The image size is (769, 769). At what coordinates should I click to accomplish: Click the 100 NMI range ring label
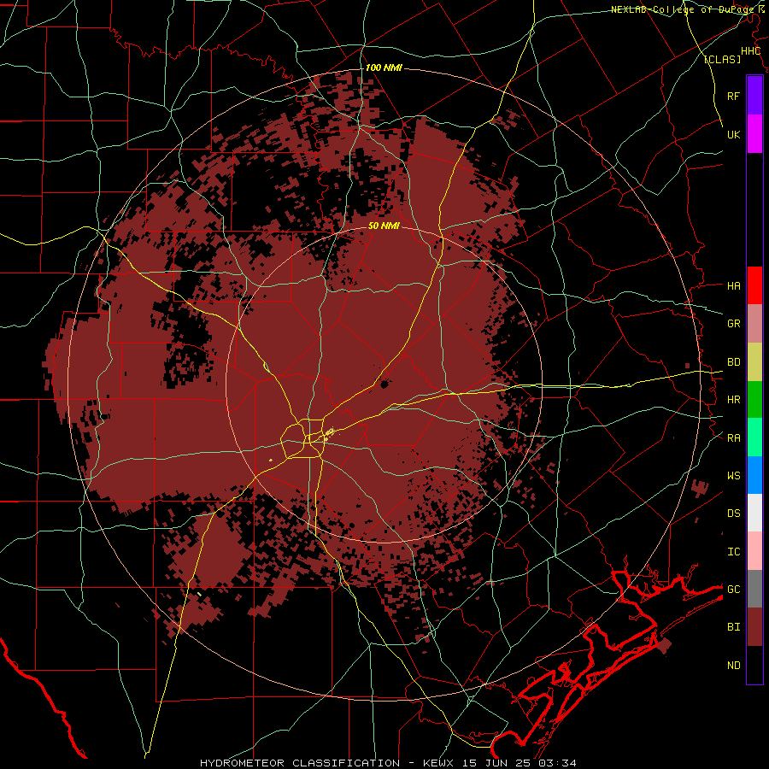pyautogui.click(x=384, y=68)
